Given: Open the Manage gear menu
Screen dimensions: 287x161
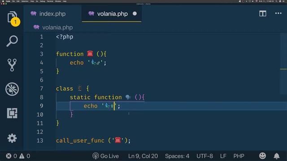Looking at the screenshot, I should coord(12,138).
